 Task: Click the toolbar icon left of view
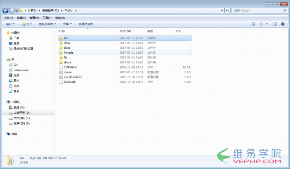253,24
